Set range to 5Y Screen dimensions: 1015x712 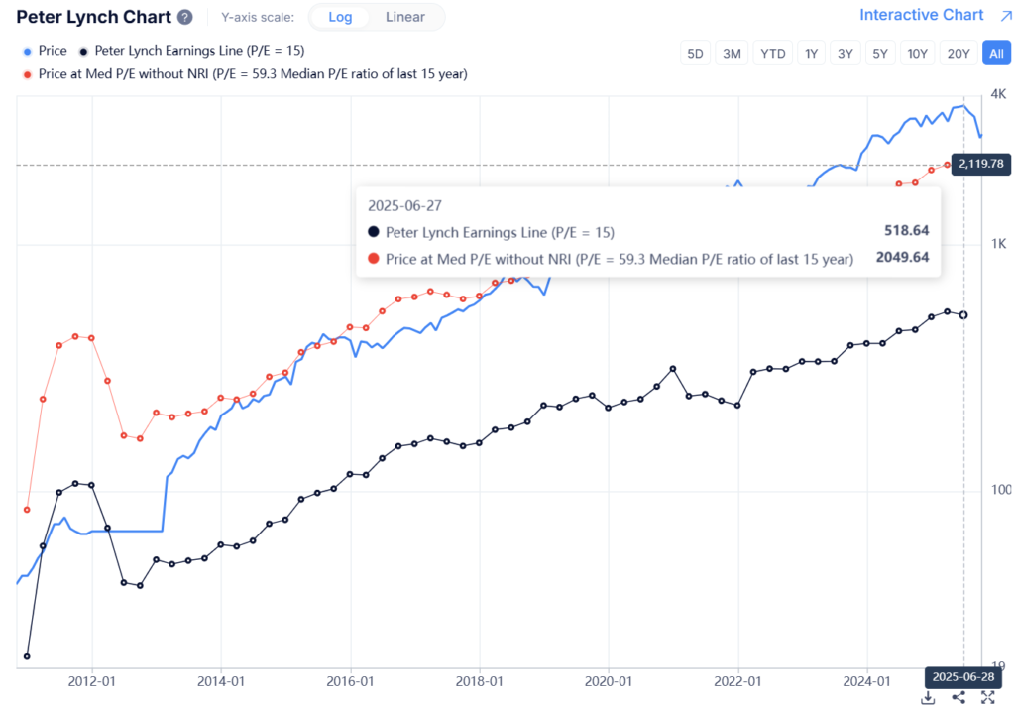(879, 54)
